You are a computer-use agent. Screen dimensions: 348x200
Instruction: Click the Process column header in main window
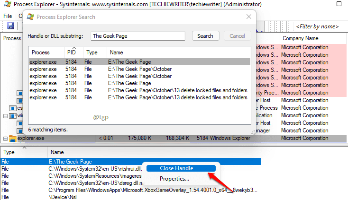coord(12,38)
